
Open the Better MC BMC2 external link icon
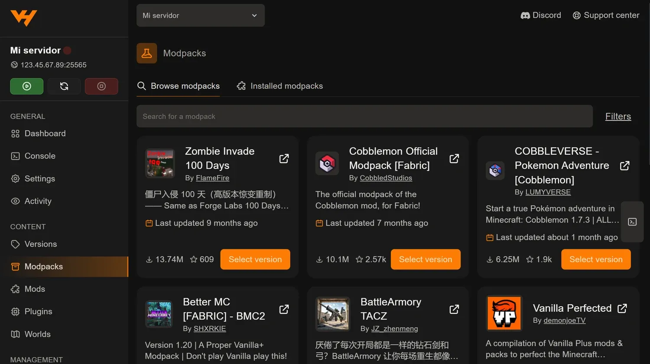tap(284, 310)
